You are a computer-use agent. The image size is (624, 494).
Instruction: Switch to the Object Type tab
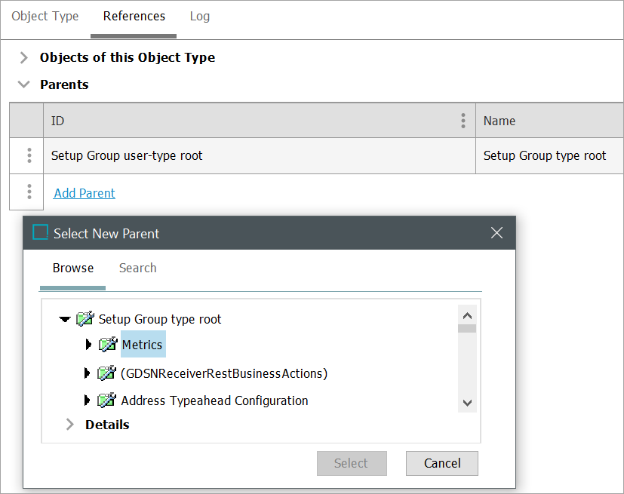pyautogui.click(x=45, y=16)
